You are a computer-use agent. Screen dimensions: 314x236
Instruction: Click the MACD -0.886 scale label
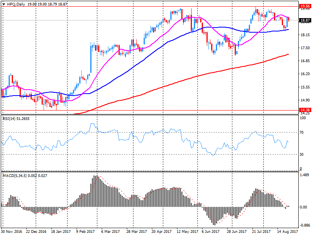pos(305,225)
